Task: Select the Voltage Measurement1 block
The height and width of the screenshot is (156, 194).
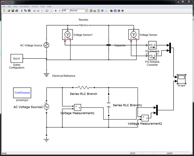Action: [x=78, y=107]
